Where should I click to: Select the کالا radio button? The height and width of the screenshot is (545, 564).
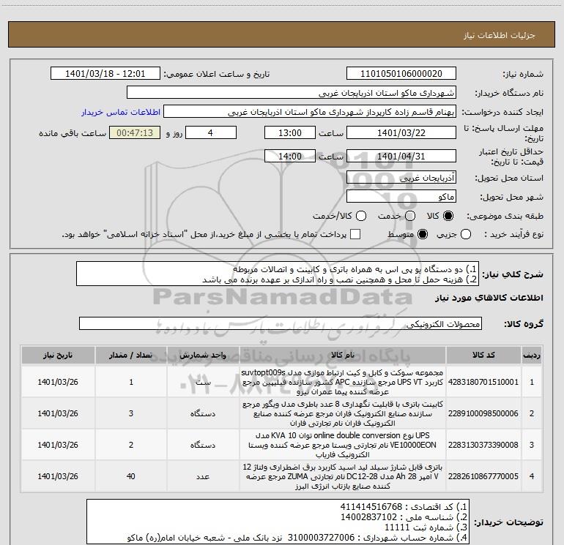448,216
